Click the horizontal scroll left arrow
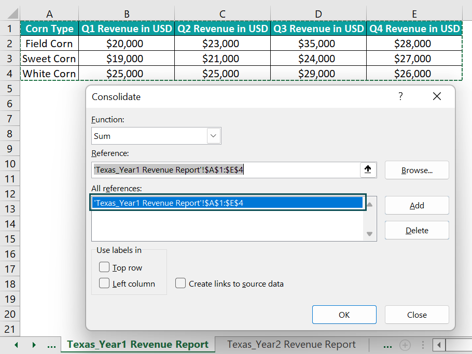Screen dimensions: 472x354 440,344
